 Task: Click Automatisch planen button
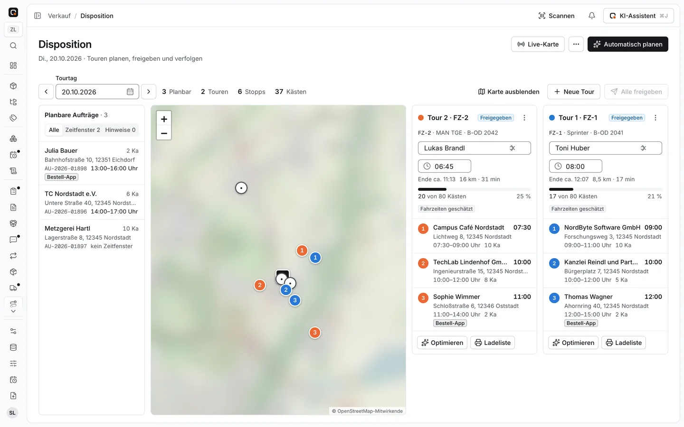(628, 44)
